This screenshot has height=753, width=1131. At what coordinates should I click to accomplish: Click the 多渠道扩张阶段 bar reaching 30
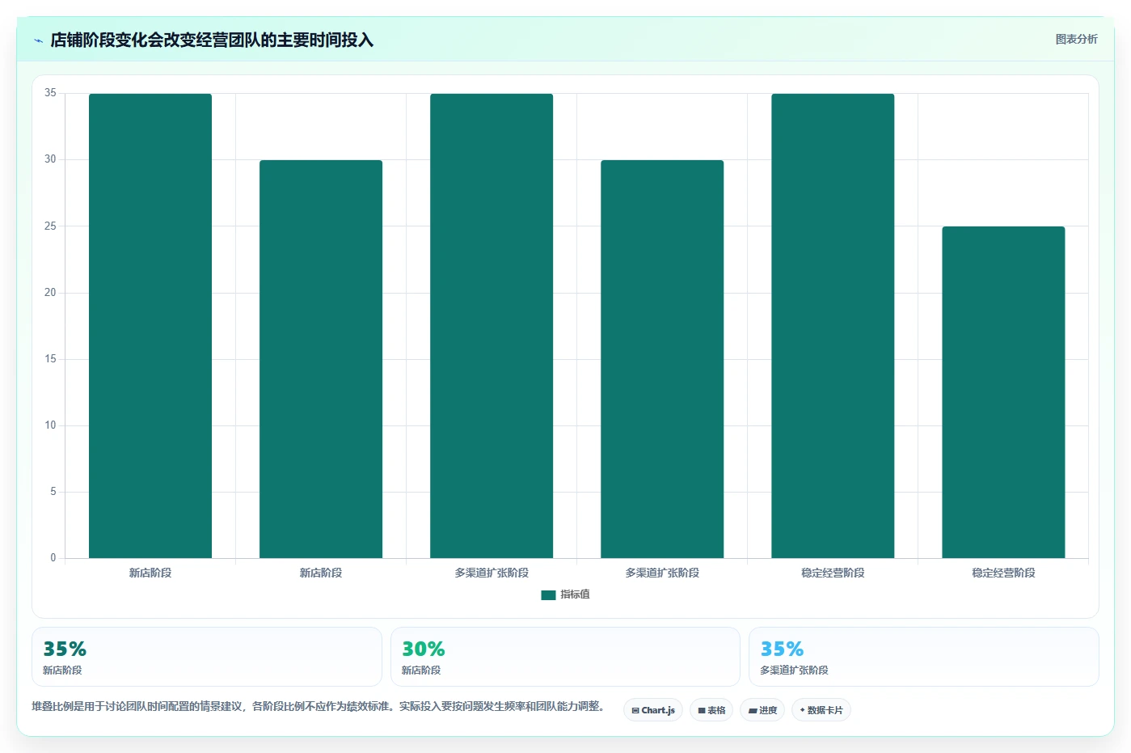click(x=662, y=359)
